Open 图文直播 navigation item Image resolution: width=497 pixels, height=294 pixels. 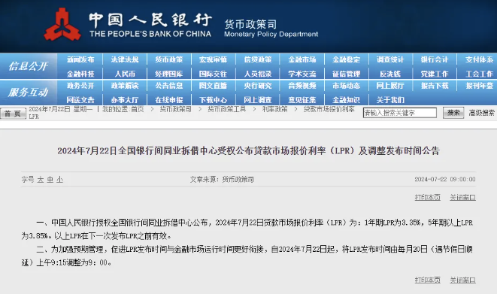213,86
